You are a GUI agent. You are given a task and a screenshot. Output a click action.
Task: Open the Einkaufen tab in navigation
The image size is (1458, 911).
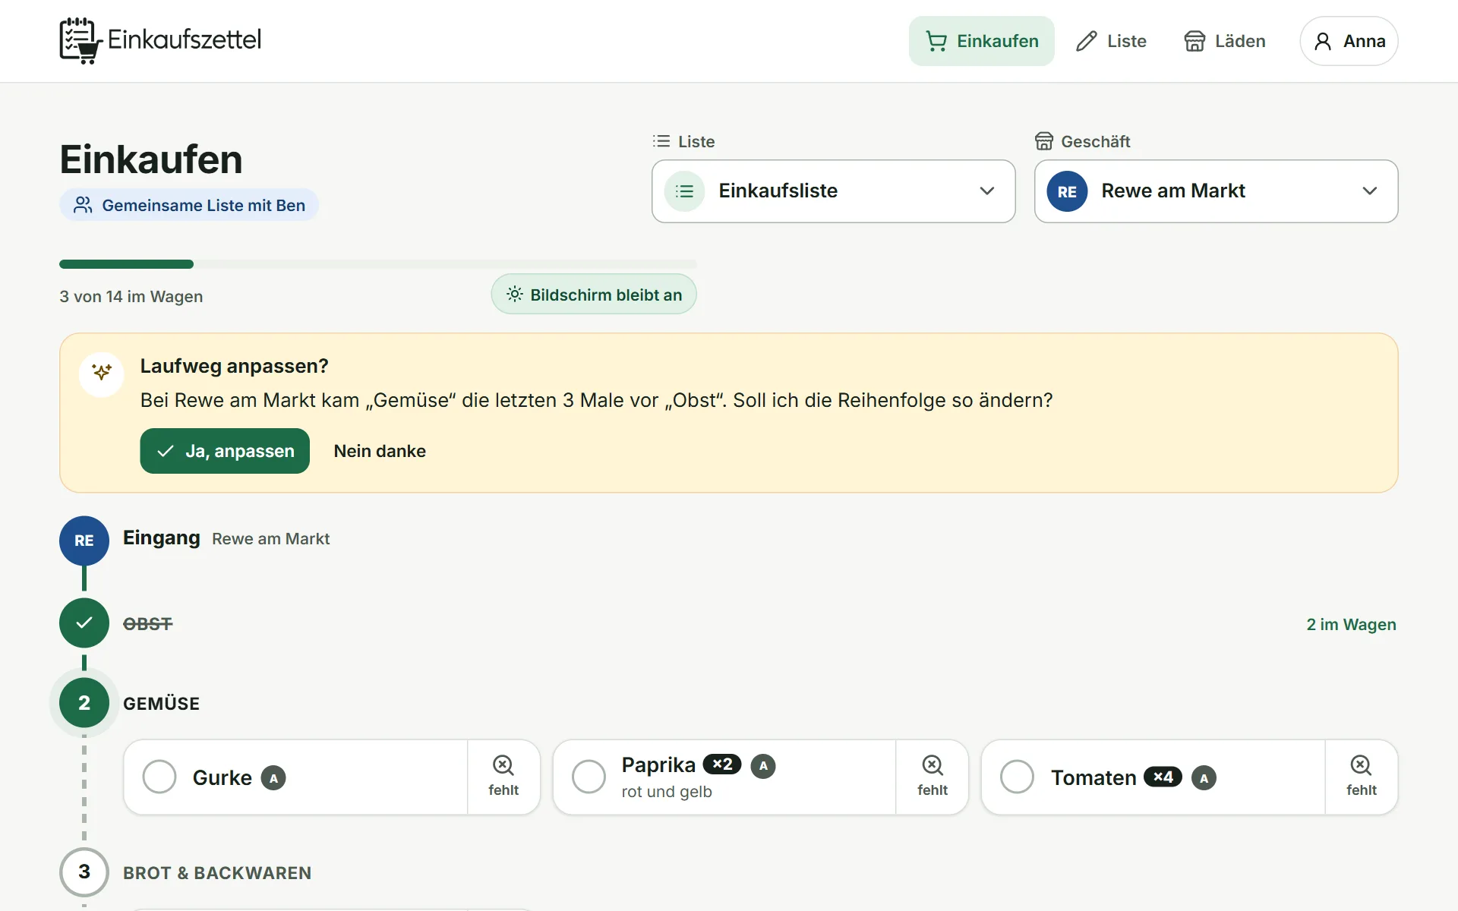click(981, 41)
